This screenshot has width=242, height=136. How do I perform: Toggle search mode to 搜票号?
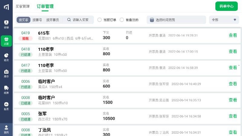pyautogui.click(x=37, y=20)
